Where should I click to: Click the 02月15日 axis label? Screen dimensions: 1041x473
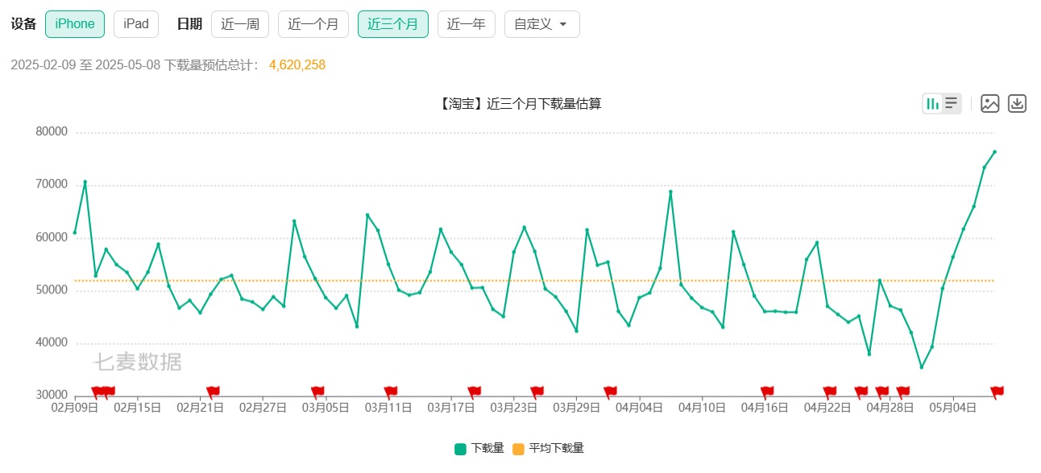click(137, 408)
